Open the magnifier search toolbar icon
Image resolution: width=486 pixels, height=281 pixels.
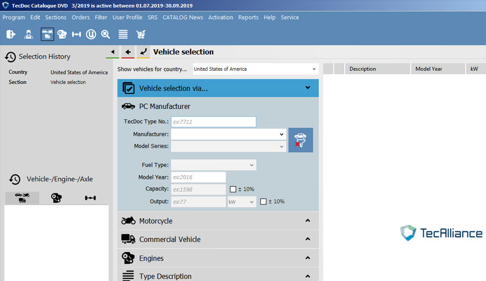(x=105, y=34)
